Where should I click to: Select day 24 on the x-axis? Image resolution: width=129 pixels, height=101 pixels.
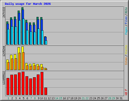pyautogui.click(x=94, y=98)
